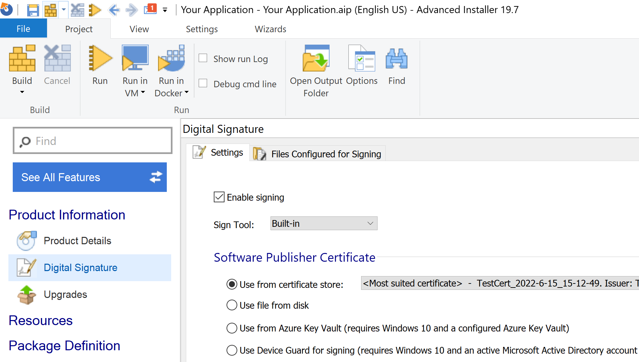The image size is (639, 362).
Task: Toggle the Enable signing checkbox
Action: pyautogui.click(x=219, y=197)
